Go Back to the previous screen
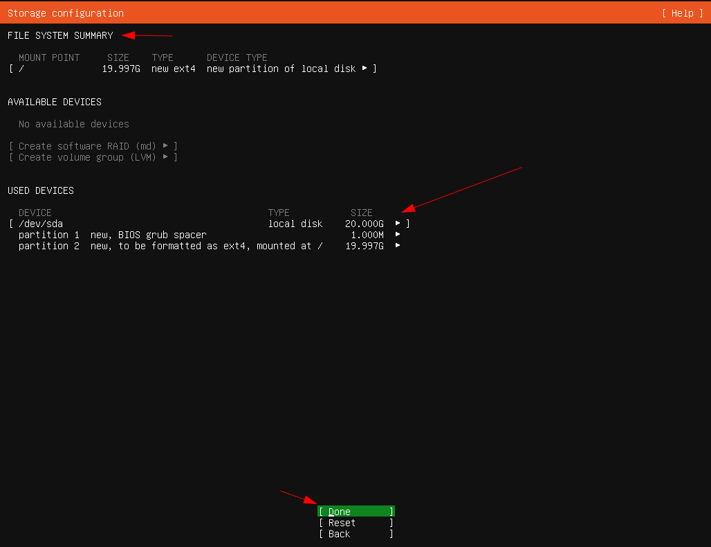The width and height of the screenshot is (711, 547). [x=355, y=534]
